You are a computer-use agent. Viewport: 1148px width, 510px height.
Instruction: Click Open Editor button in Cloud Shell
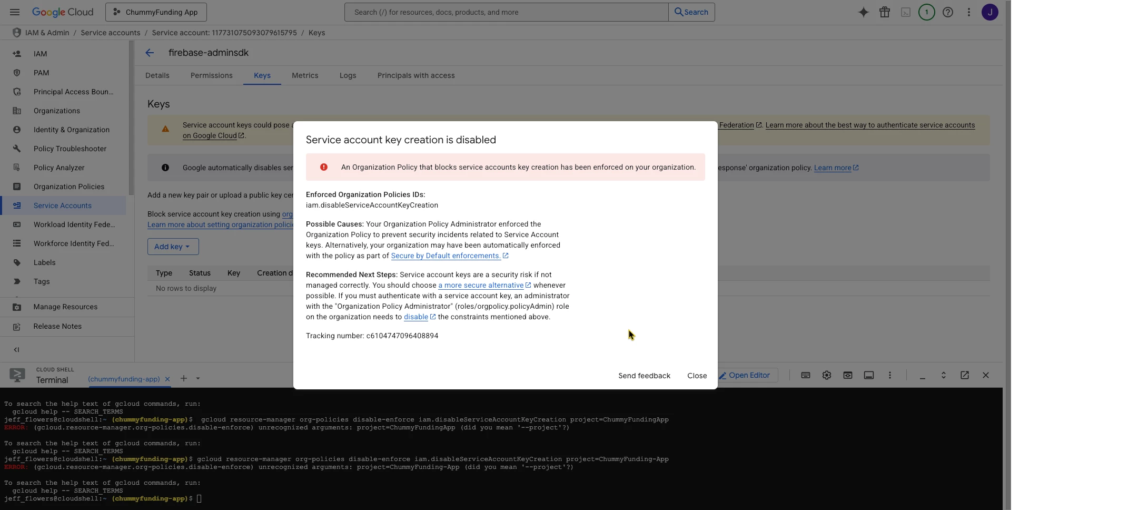(745, 375)
